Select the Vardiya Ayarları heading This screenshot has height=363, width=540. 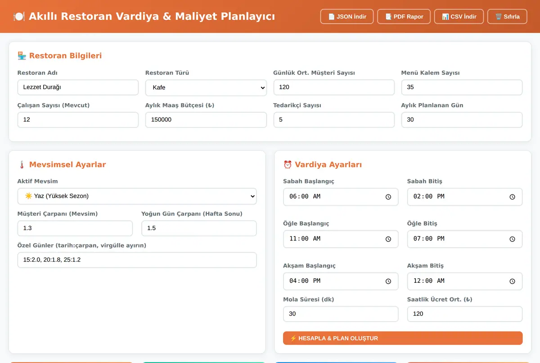pos(323,164)
